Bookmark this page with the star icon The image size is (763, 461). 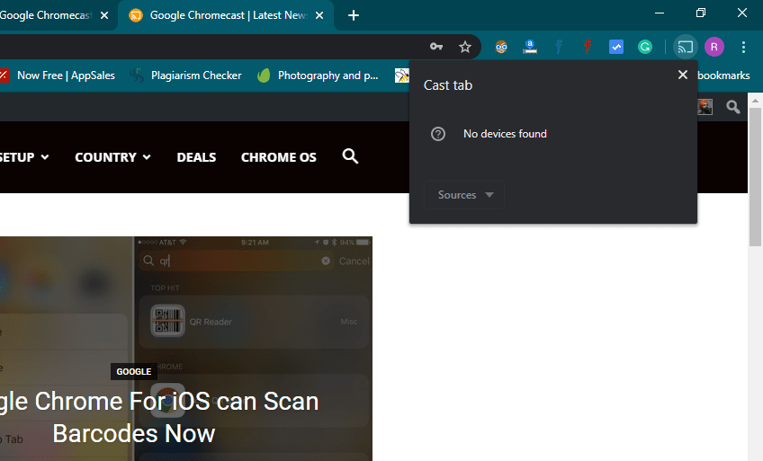[x=465, y=47]
